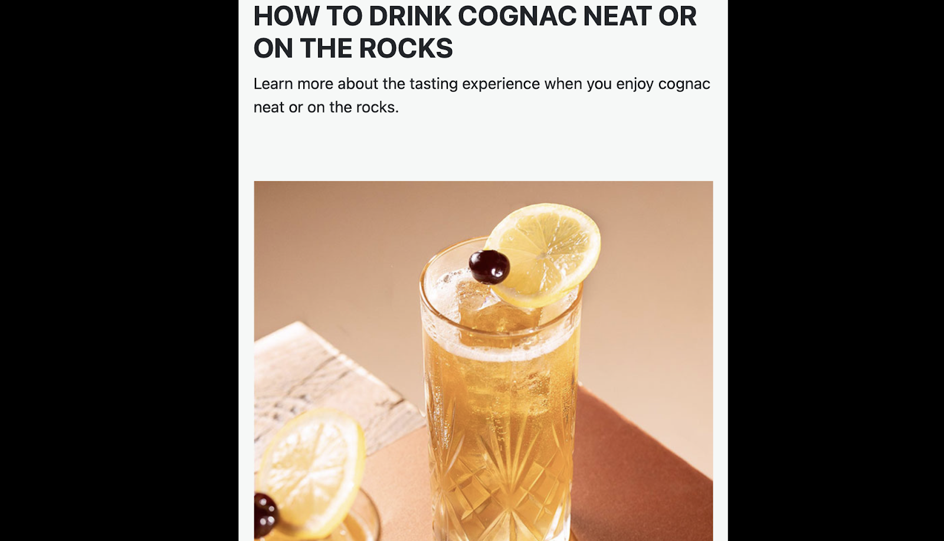The height and width of the screenshot is (541, 944).
Task: Open the cocktail highball glass photo
Action: pyautogui.click(x=483, y=361)
